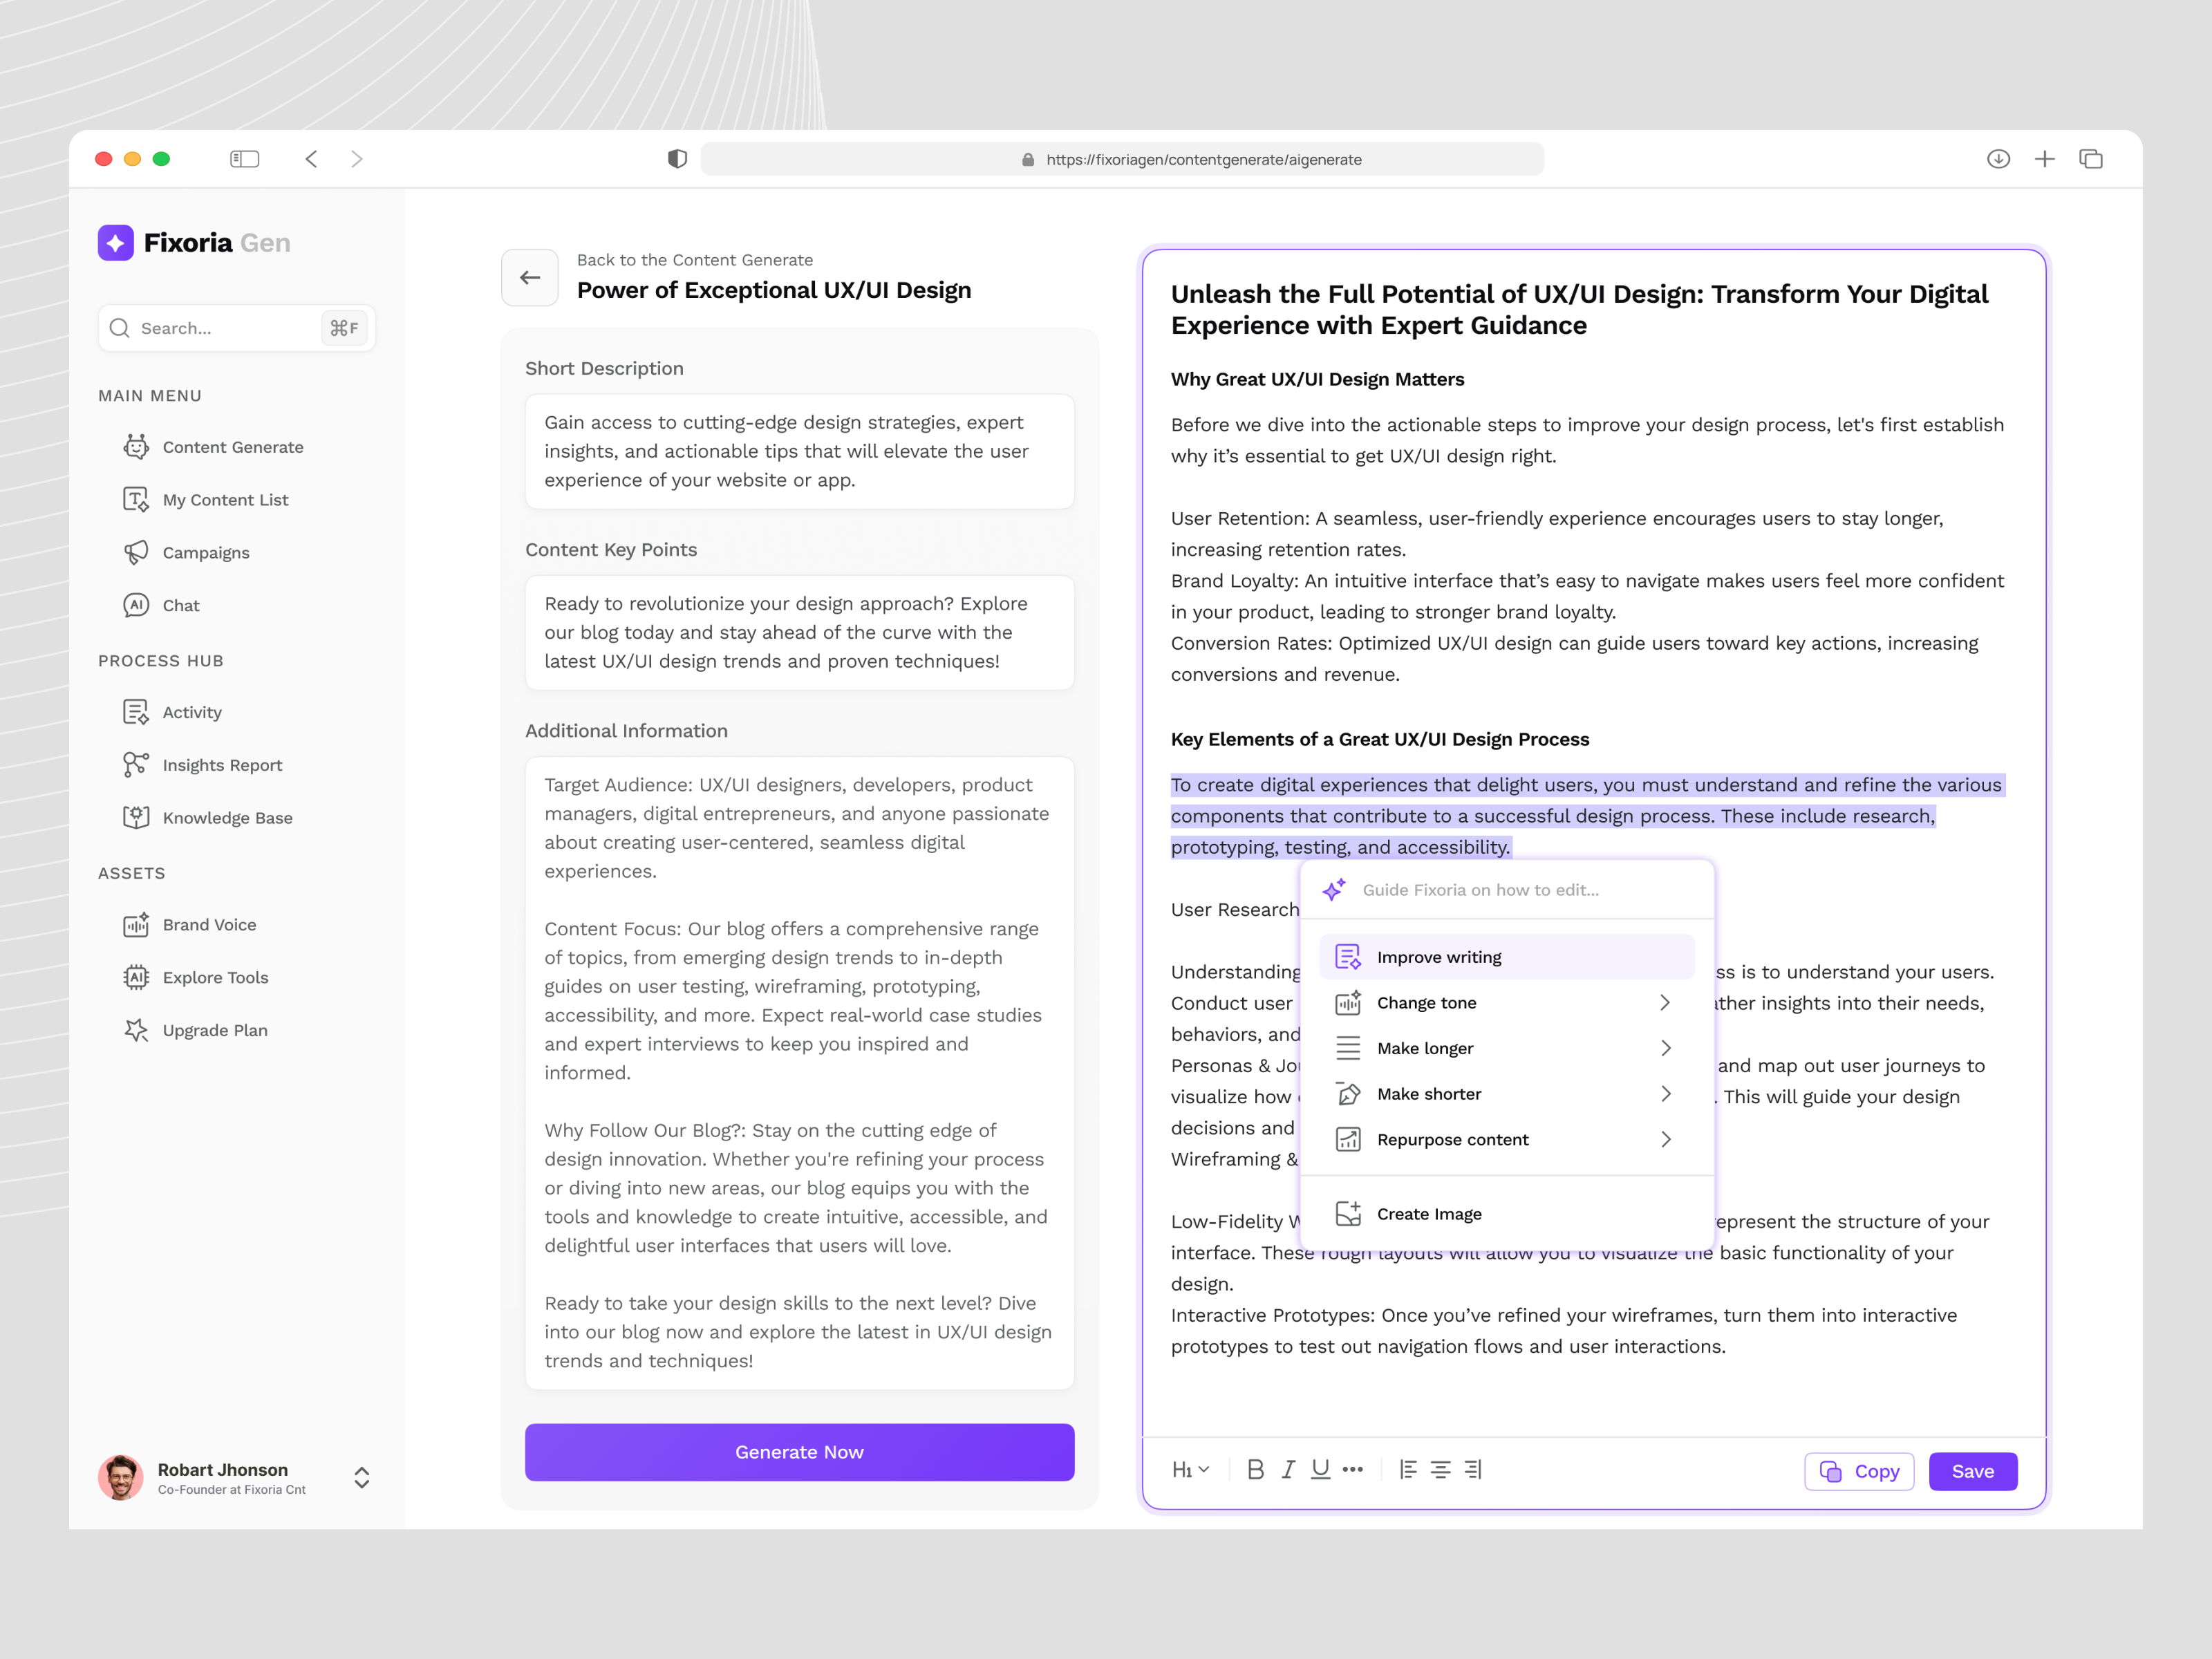Toggle underline formatting in editor toolbar

[x=1320, y=1469]
